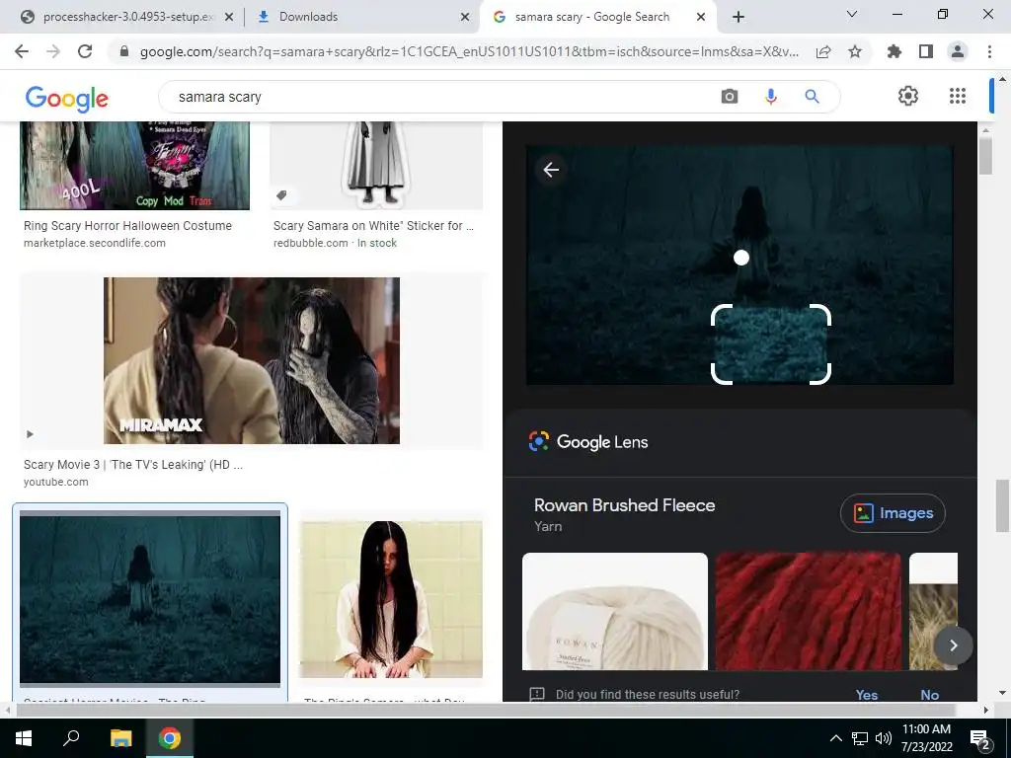1011x758 pixels.
Task: Open a new browser tab with the plus icon
Action: click(739, 17)
